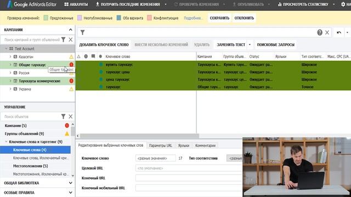Open dropdown next to Опубликовать
The image size is (351, 197).
(269, 4)
